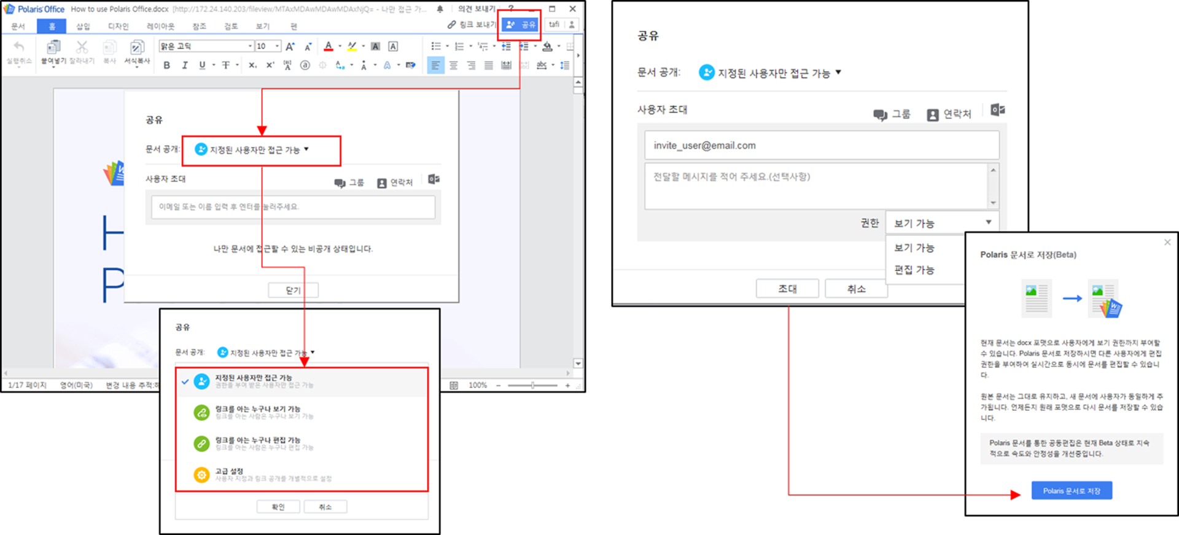Toggle bold formatting
Image resolution: width=1179 pixels, height=535 pixels.
[x=166, y=65]
